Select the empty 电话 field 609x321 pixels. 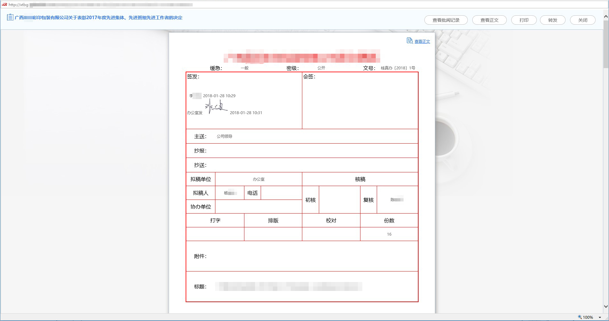pyautogui.click(x=281, y=193)
